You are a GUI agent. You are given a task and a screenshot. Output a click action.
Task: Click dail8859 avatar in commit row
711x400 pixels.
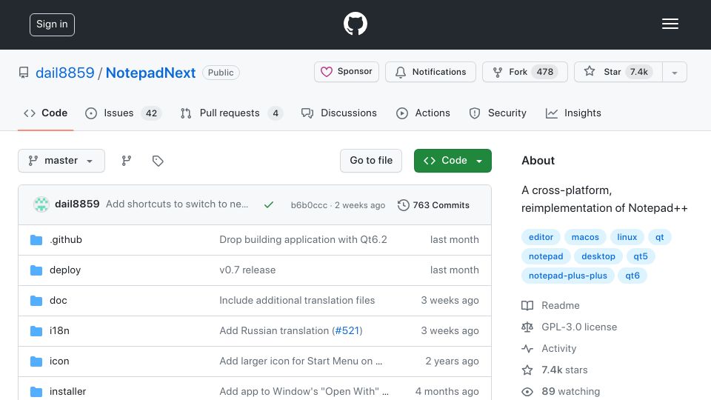click(x=41, y=204)
